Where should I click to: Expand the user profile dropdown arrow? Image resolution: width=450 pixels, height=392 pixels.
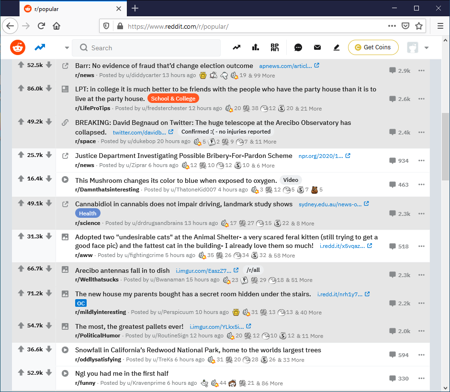tap(427, 48)
